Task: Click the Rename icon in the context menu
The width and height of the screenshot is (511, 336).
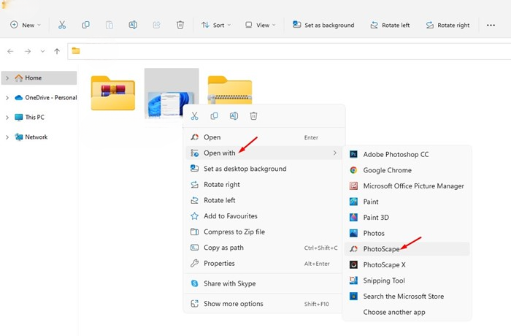Action: pyautogui.click(x=234, y=116)
